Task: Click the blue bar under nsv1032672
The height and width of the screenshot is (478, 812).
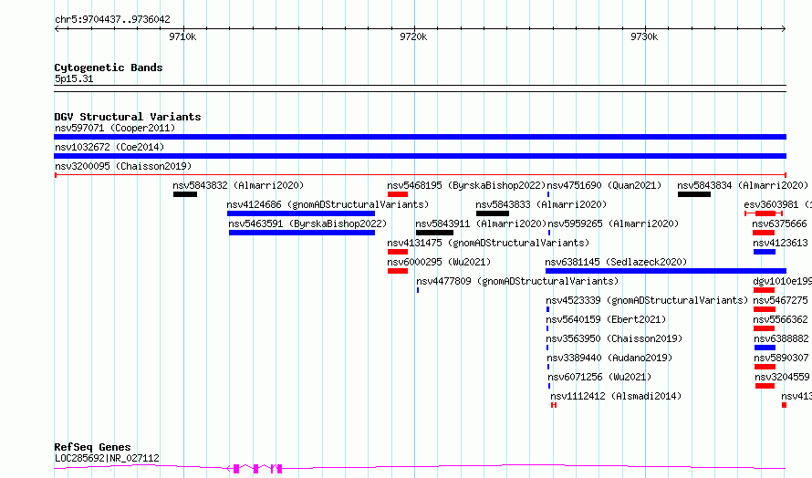Action: click(420, 156)
